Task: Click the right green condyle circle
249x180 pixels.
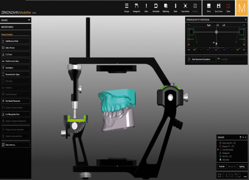Action: point(242,32)
